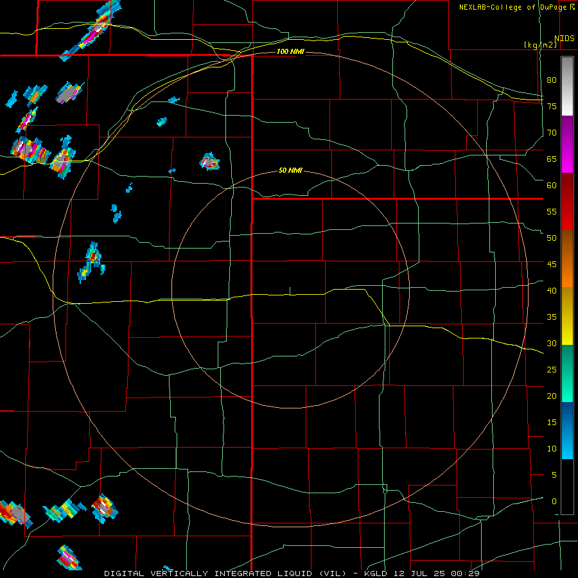This screenshot has height=578, width=578.
Task: Click the NIDS product label
Action: (x=564, y=39)
